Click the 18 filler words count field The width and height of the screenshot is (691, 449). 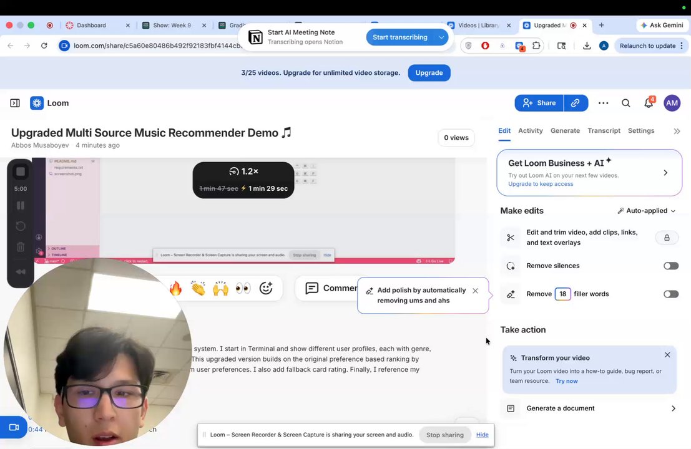(x=563, y=294)
